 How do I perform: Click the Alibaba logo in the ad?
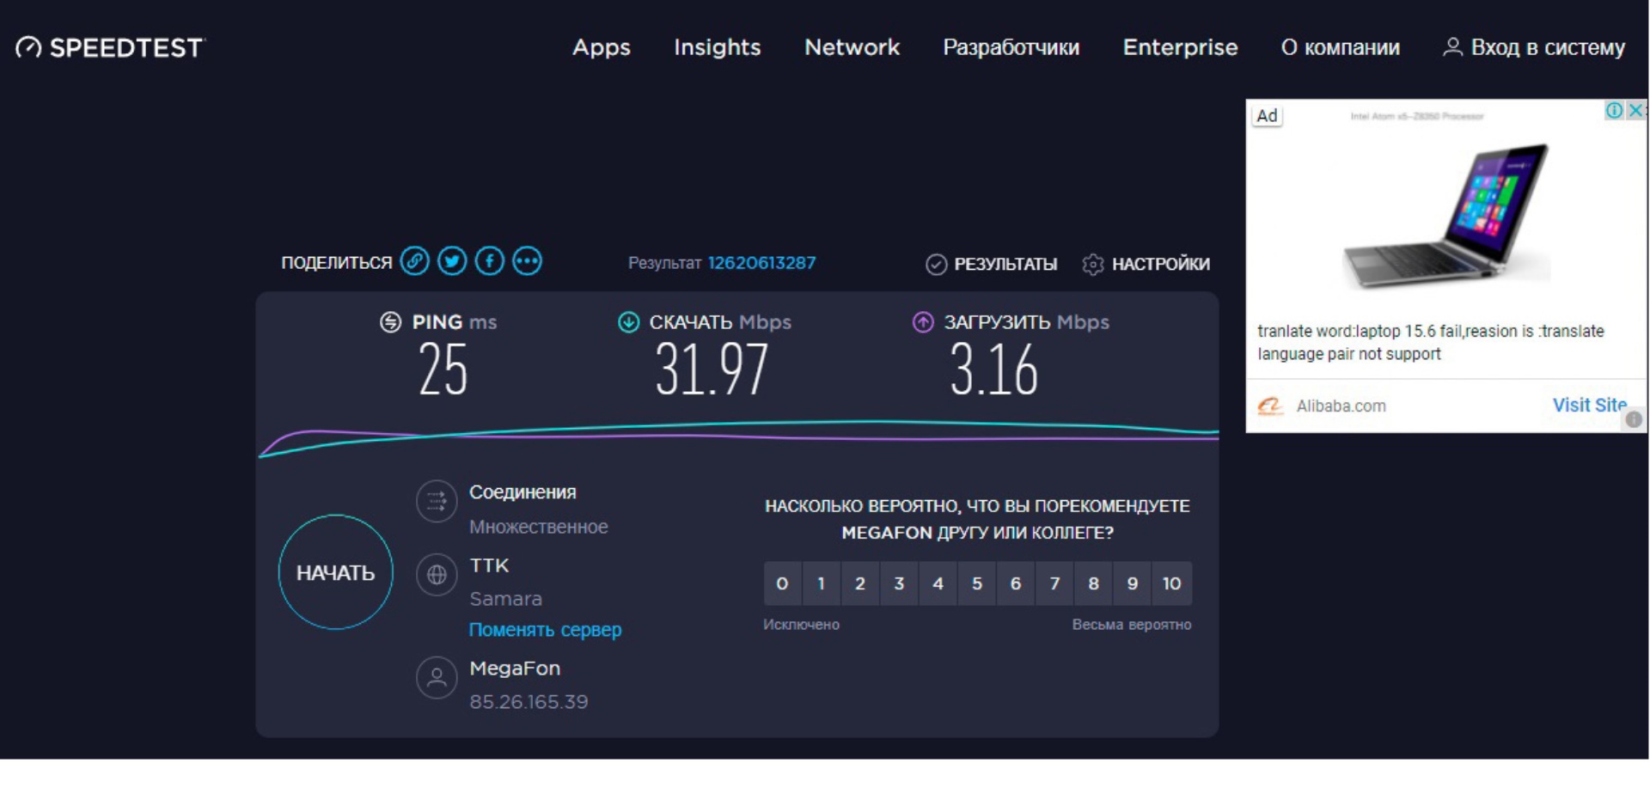1270,406
